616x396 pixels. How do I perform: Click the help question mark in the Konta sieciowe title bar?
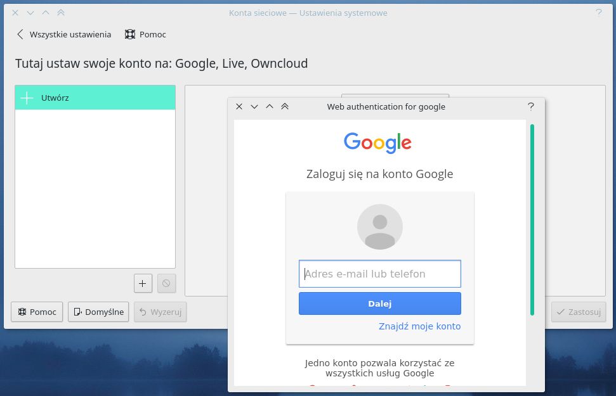click(x=599, y=13)
